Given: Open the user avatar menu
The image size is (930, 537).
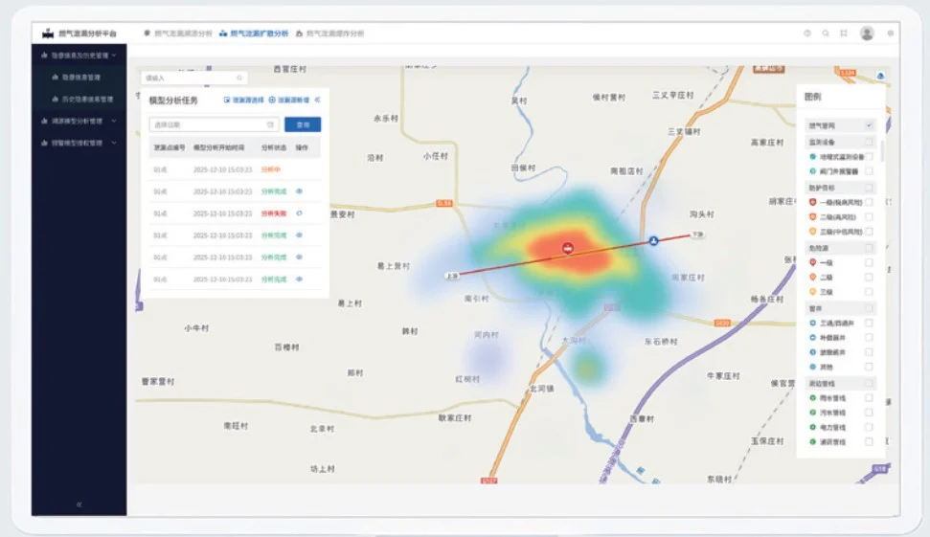Looking at the screenshot, I should pyautogui.click(x=867, y=34).
